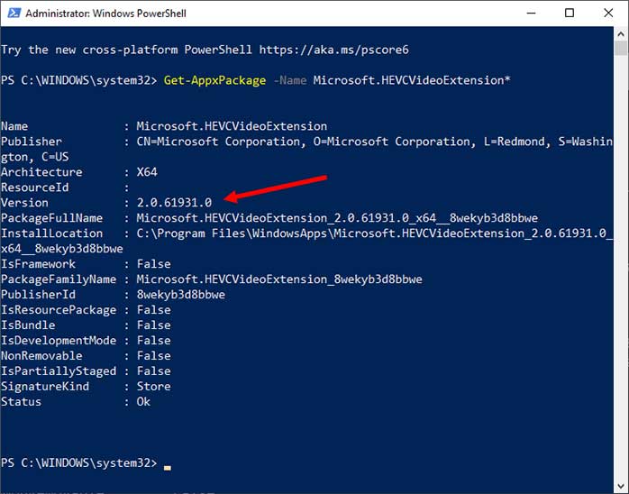
Task: Click the Architecture value X64
Action: click(147, 172)
